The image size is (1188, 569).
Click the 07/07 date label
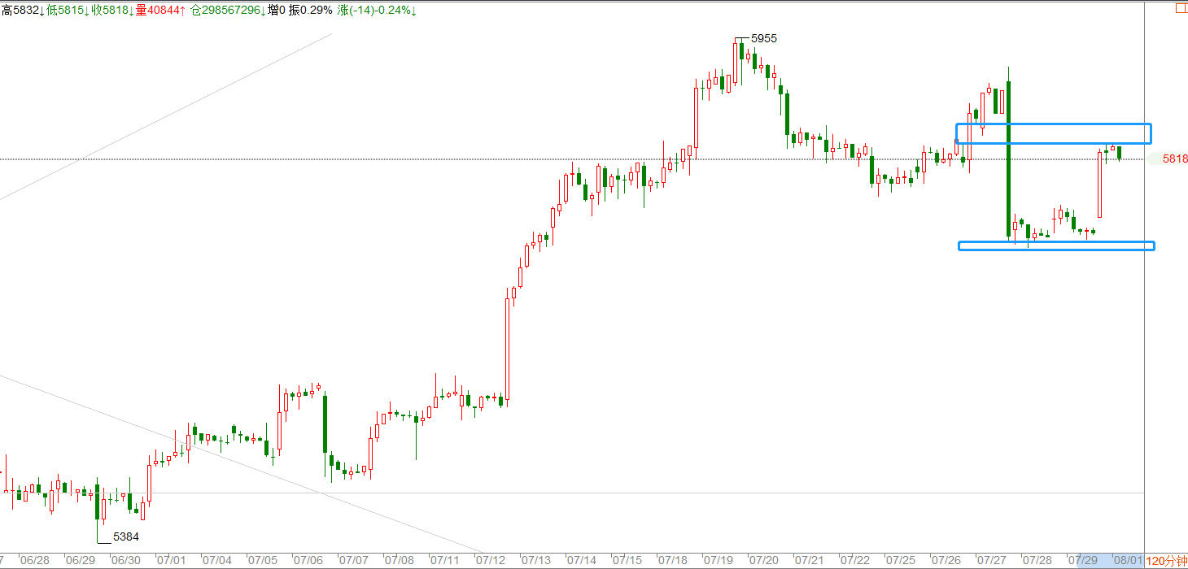(354, 561)
